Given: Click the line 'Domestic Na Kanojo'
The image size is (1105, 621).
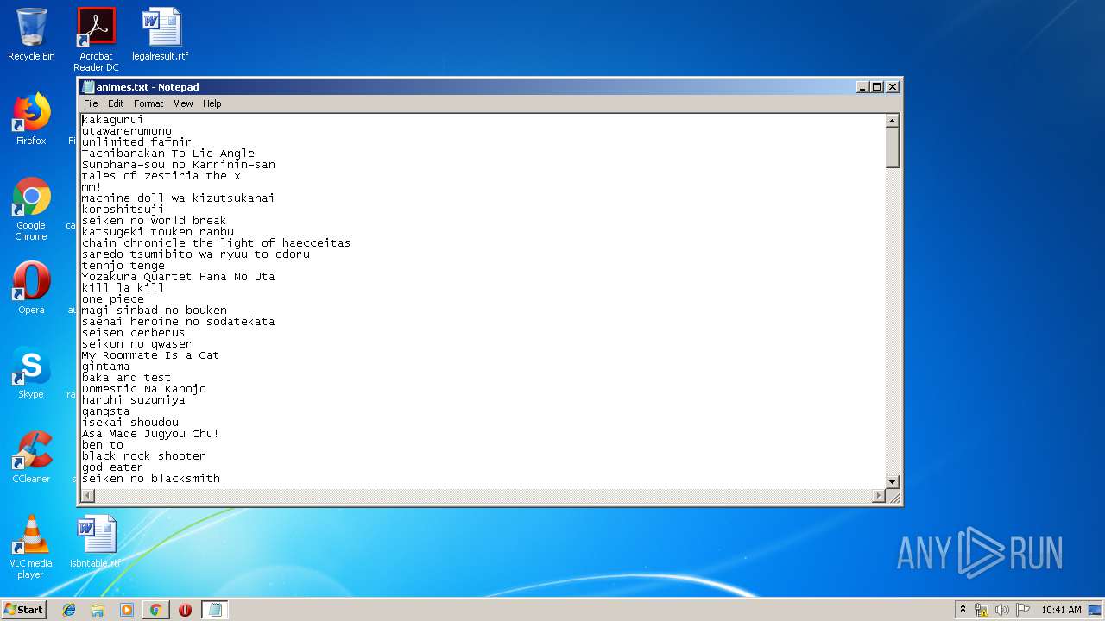Looking at the screenshot, I should point(144,389).
